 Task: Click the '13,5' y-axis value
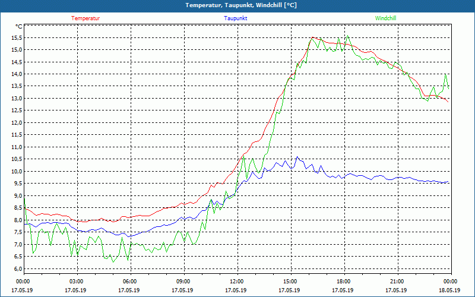pos(17,86)
